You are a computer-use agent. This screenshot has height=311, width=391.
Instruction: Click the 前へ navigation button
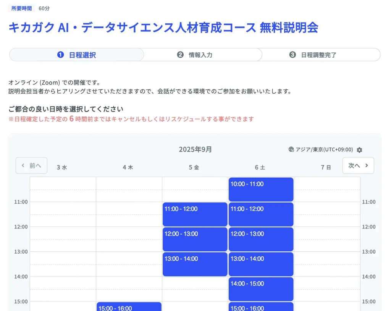pyautogui.click(x=31, y=165)
